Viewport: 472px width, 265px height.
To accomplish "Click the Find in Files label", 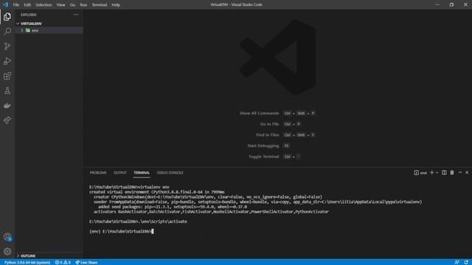I will (267, 135).
